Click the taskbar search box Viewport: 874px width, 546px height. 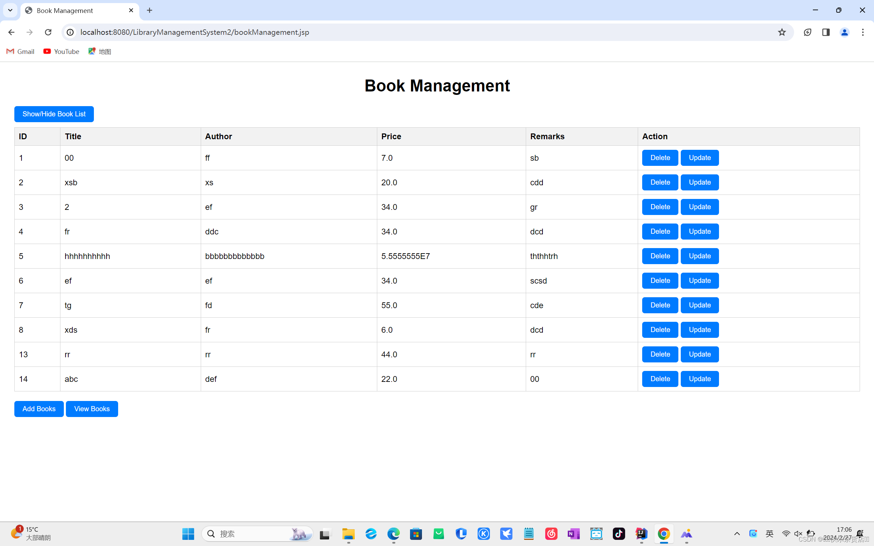pyautogui.click(x=257, y=534)
